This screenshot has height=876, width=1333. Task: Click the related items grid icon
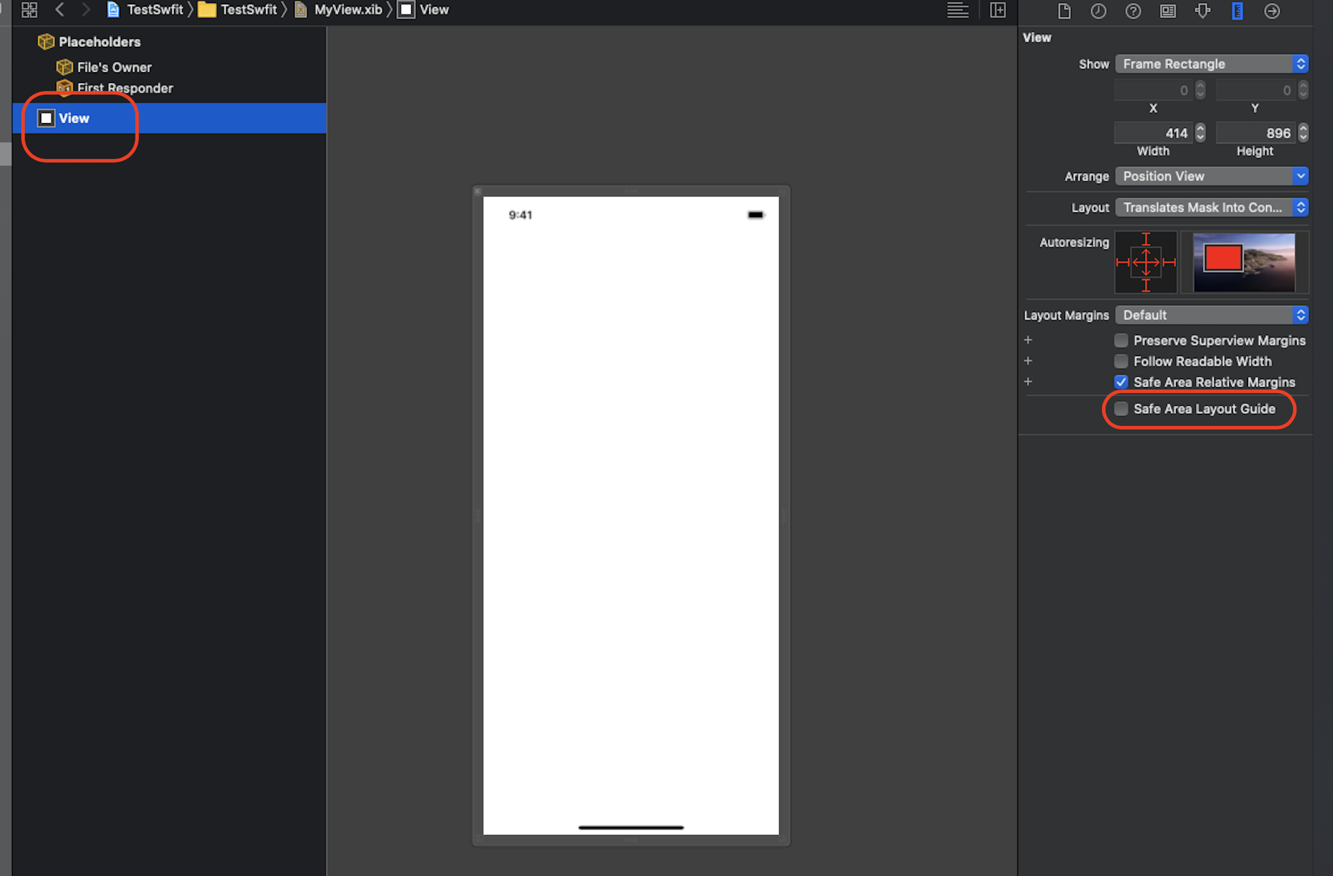(29, 10)
